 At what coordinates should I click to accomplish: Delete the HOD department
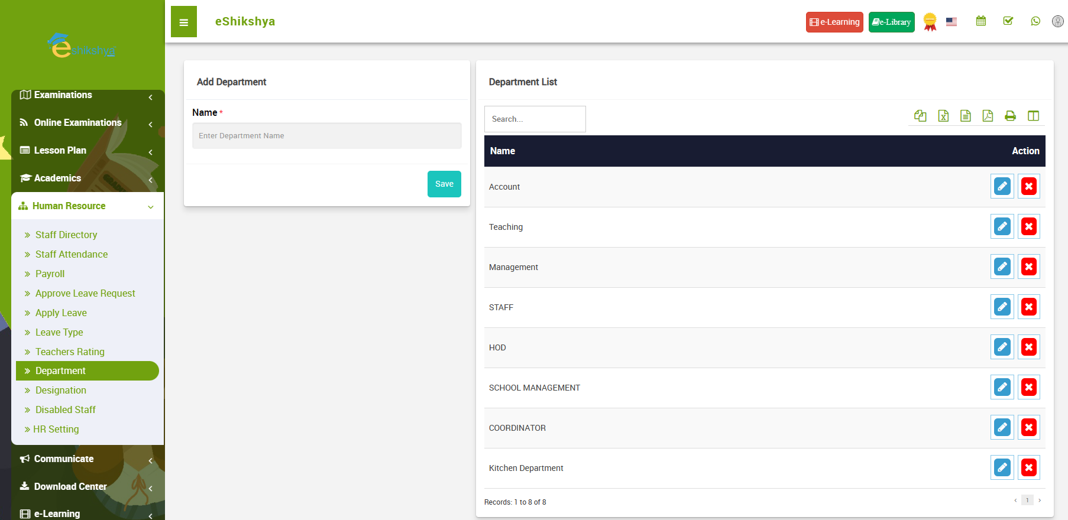tap(1028, 347)
